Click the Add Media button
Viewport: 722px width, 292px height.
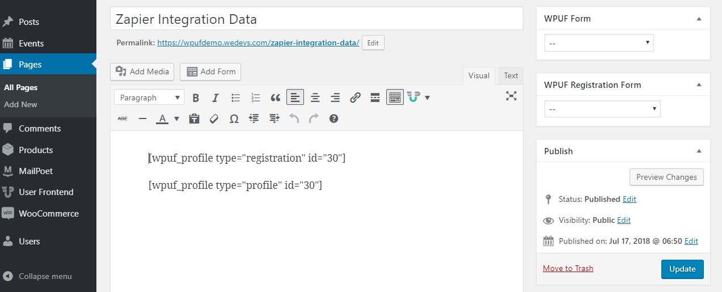click(x=142, y=71)
